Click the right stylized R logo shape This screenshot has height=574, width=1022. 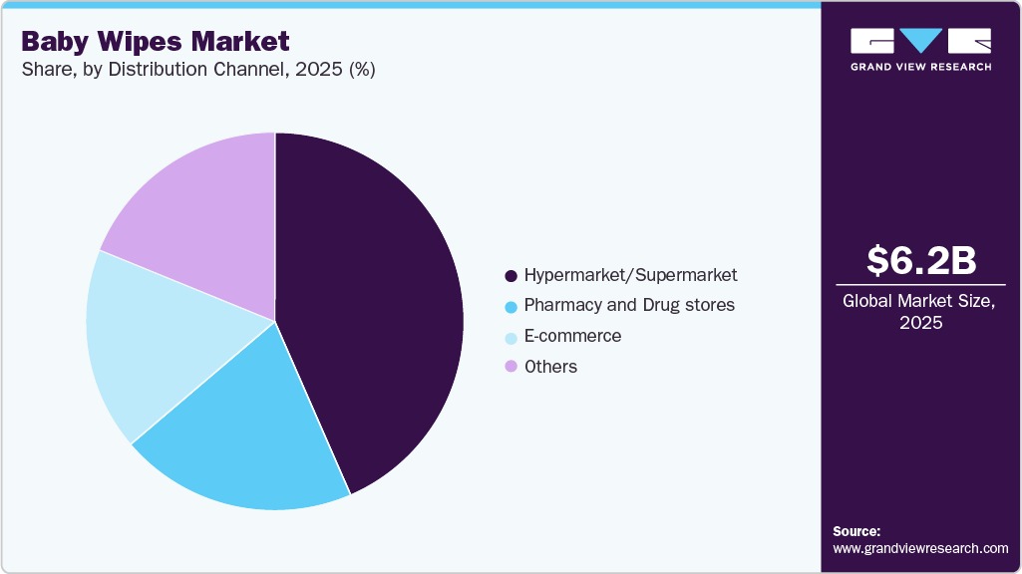click(968, 42)
